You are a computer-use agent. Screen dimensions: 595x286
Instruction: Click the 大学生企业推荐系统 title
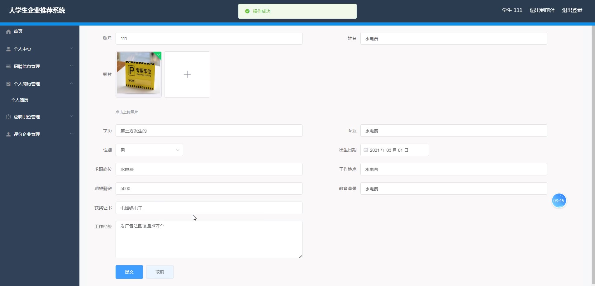[x=37, y=10]
